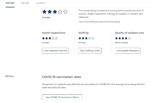Screen dimensions: 151x103
Task: Click the last empty Staffing star
Action: 93,38
